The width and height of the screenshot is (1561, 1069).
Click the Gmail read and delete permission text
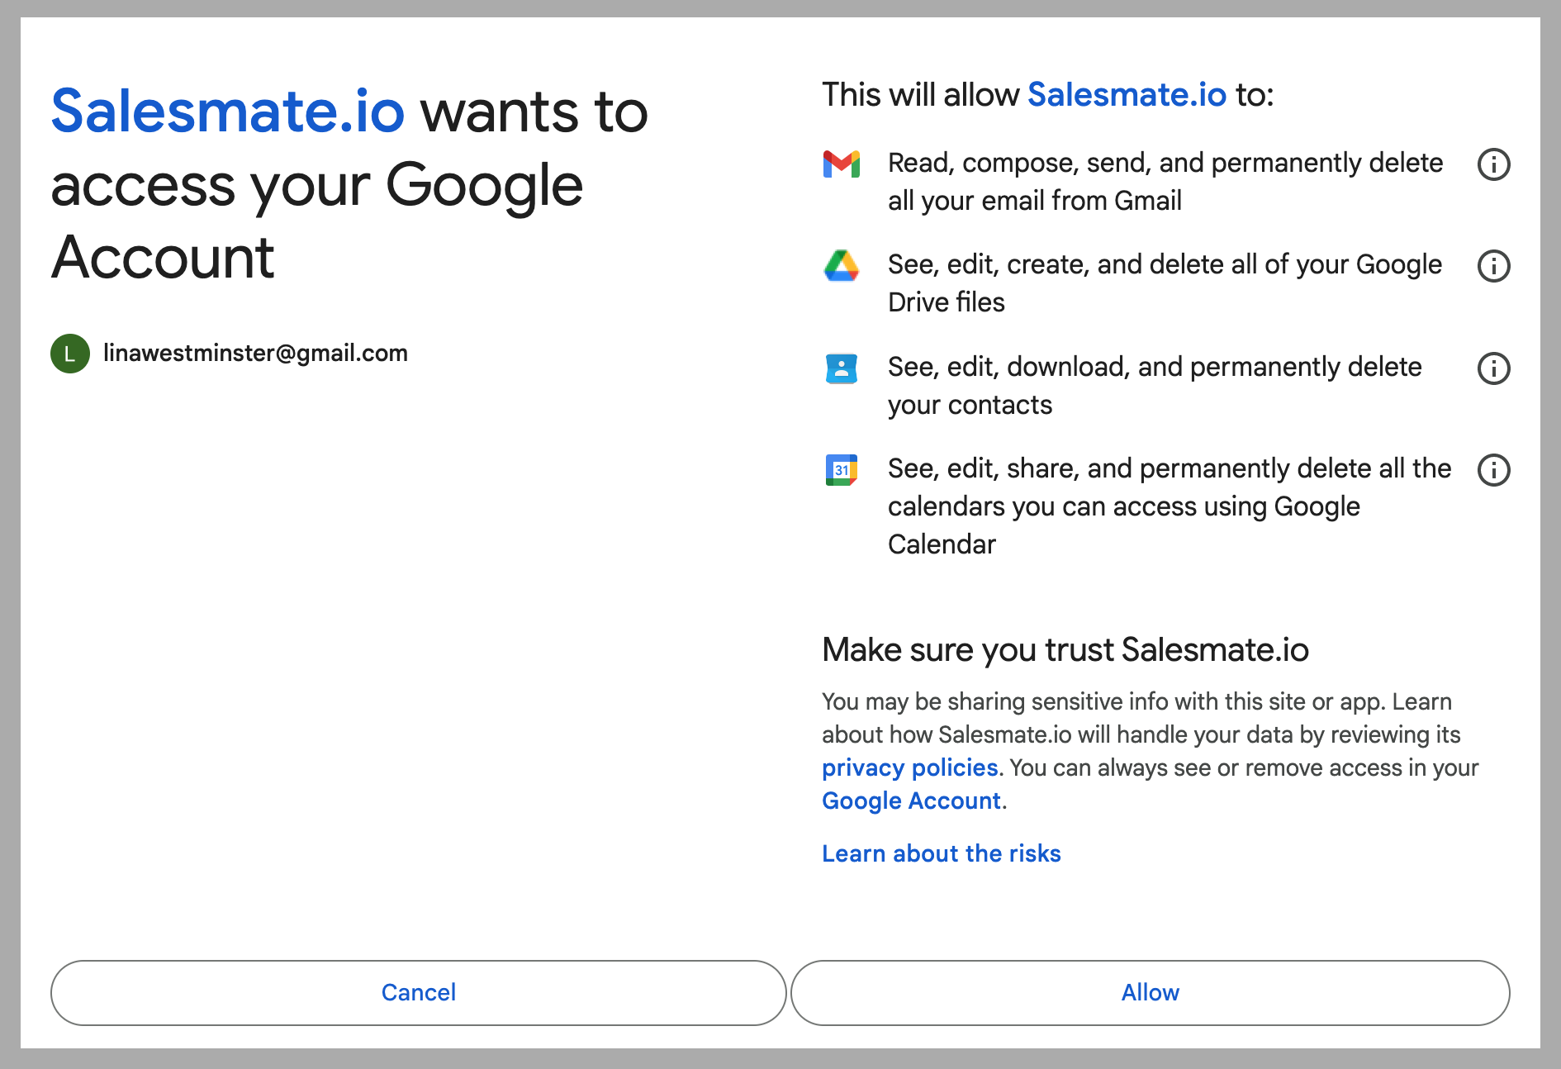[1165, 182]
